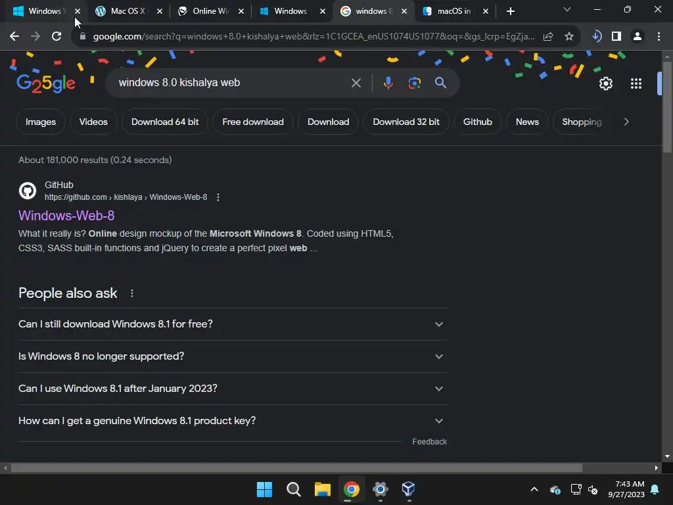Search by image with the Lens icon

click(x=415, y=83)
